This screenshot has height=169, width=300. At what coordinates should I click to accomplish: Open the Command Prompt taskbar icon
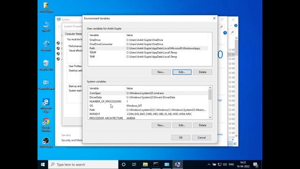[156, 164]
